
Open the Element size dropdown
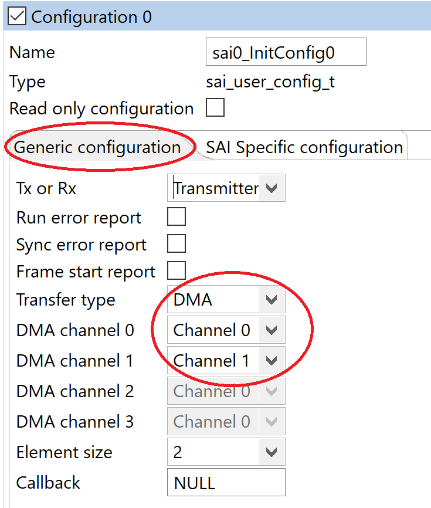(x=272, y=452)
